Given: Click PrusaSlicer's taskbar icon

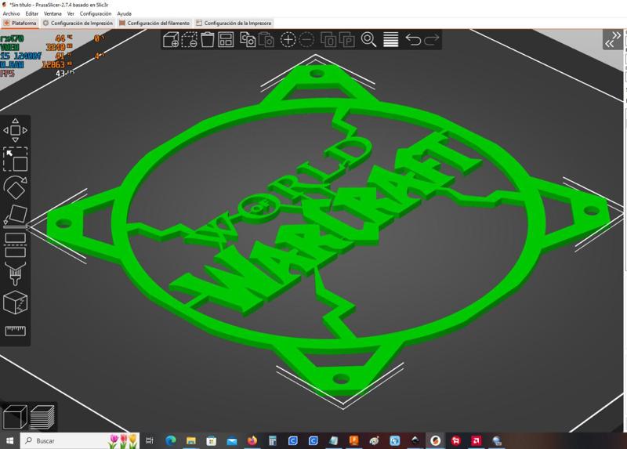Looking at the screenshot, I should click(436, 440).
